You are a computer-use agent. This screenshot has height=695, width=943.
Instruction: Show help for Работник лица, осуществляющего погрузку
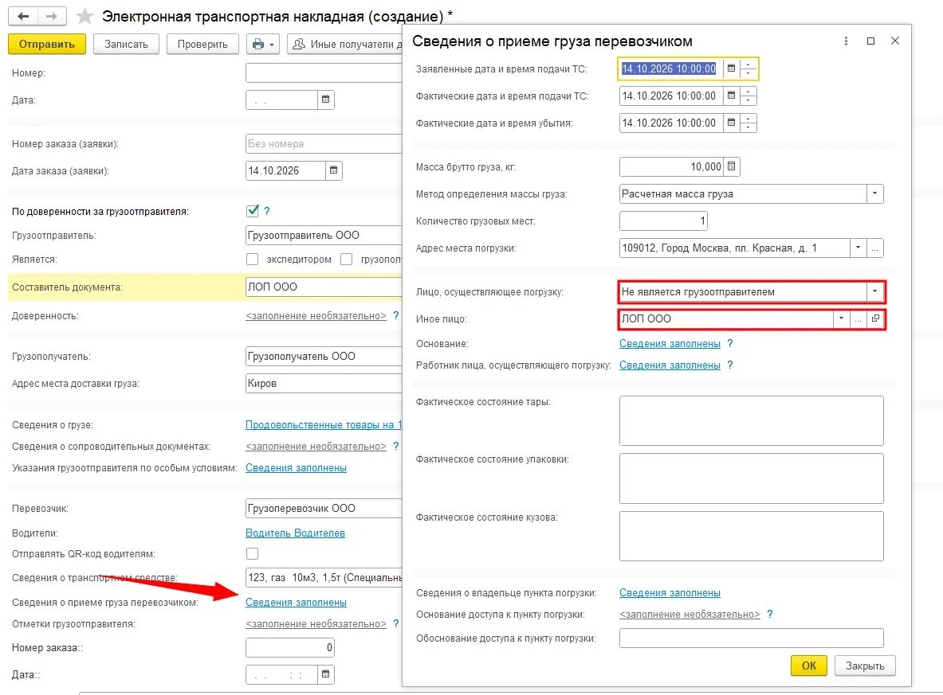coord(730,365)
